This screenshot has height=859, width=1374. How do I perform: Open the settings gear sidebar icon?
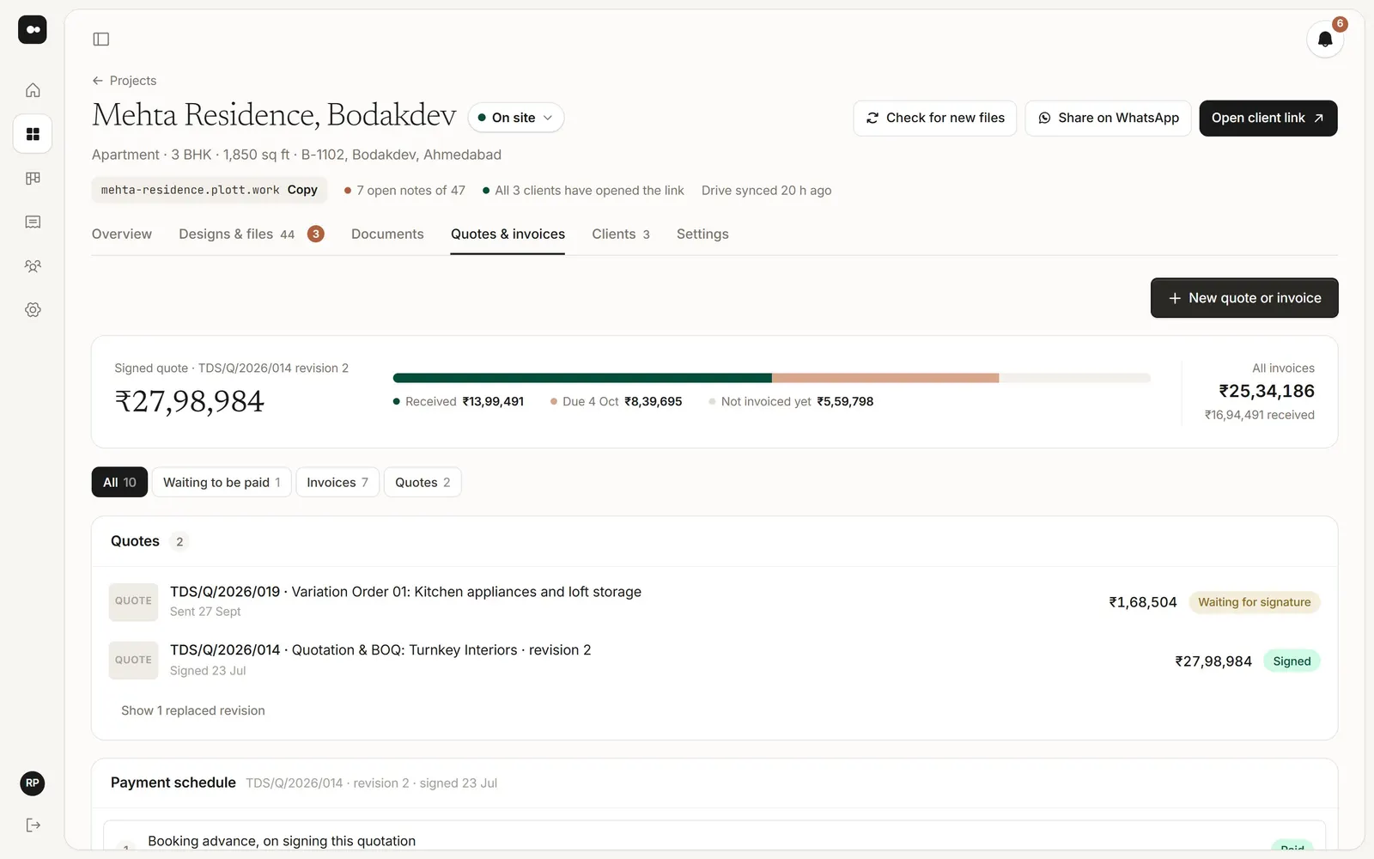[x=33, y=310]
